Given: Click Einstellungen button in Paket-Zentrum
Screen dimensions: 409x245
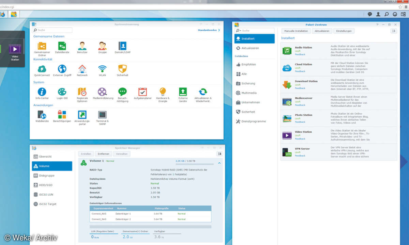Looking at the screenshot, I should [344, 31].
